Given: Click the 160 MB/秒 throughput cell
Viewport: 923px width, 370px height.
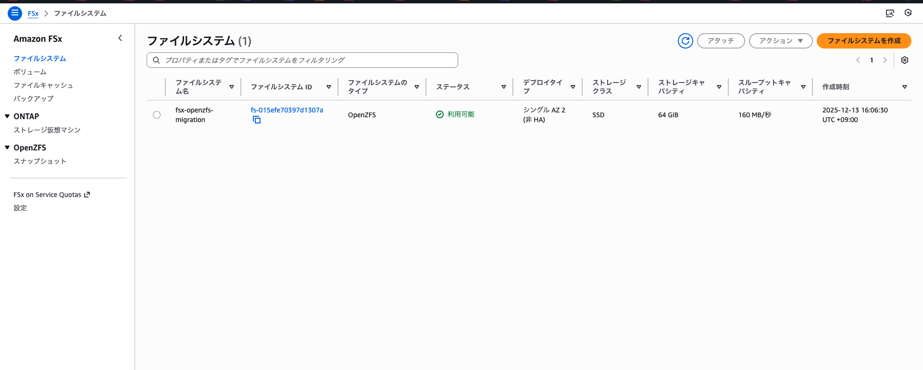Looking at the screenshot, I should 755,115.
